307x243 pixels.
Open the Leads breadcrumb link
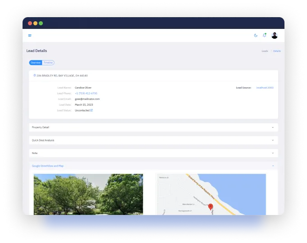(265, 51)
